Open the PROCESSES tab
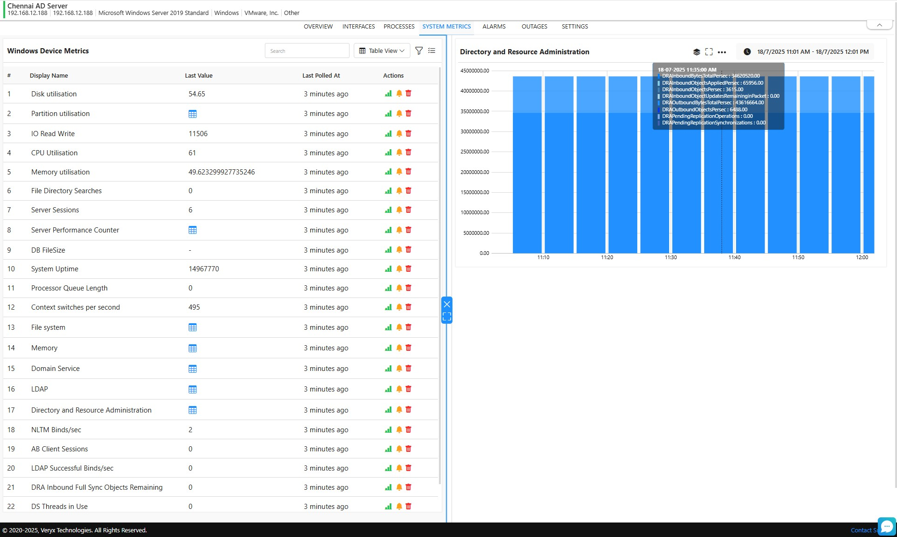This screenshot has height=537, width=897. click(399, 27)
